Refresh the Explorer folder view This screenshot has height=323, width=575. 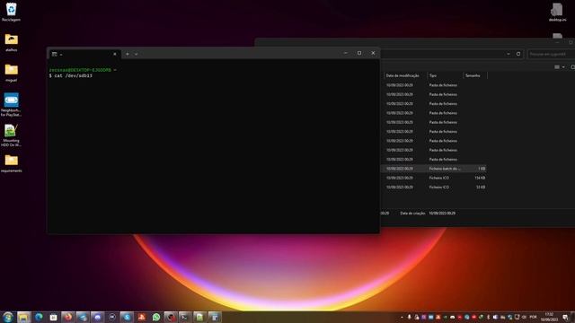pos(518,54)
